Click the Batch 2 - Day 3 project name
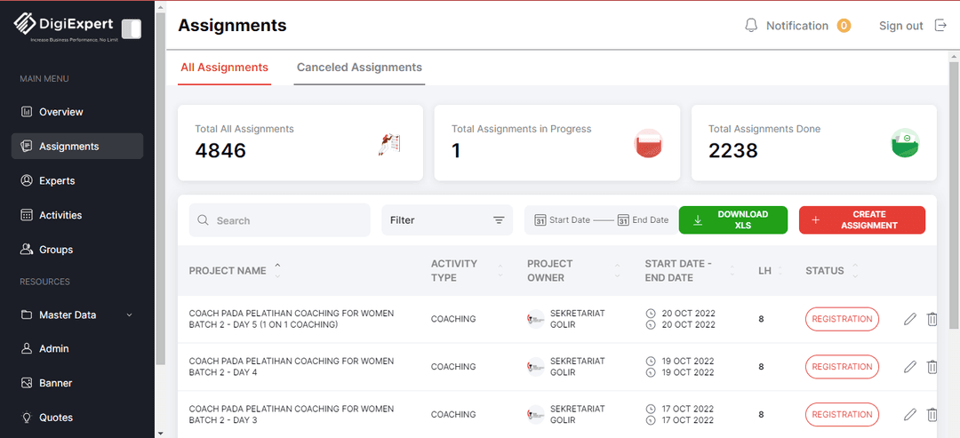The image size is (960, 438). click(x=292, y=414)
